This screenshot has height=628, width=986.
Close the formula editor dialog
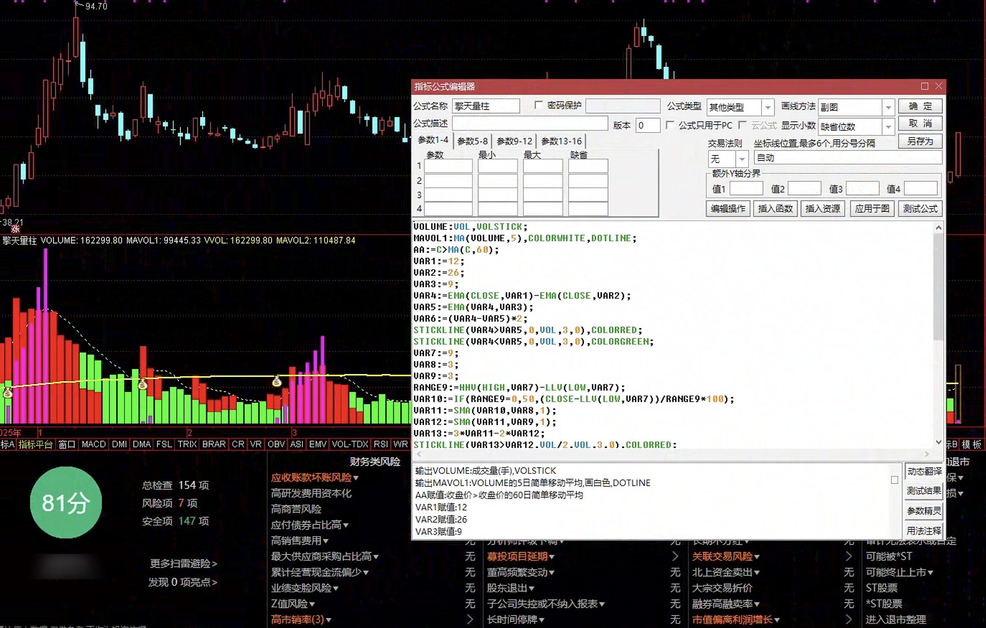(x=939, y=86)
